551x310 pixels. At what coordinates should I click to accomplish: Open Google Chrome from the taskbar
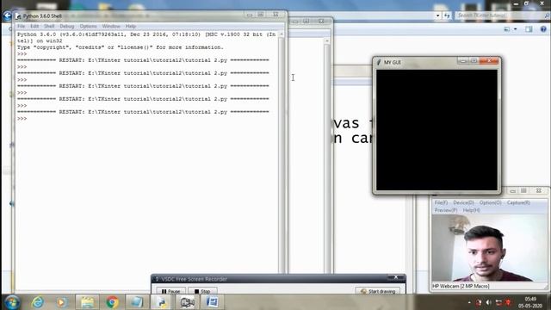[x=113, y=302]
